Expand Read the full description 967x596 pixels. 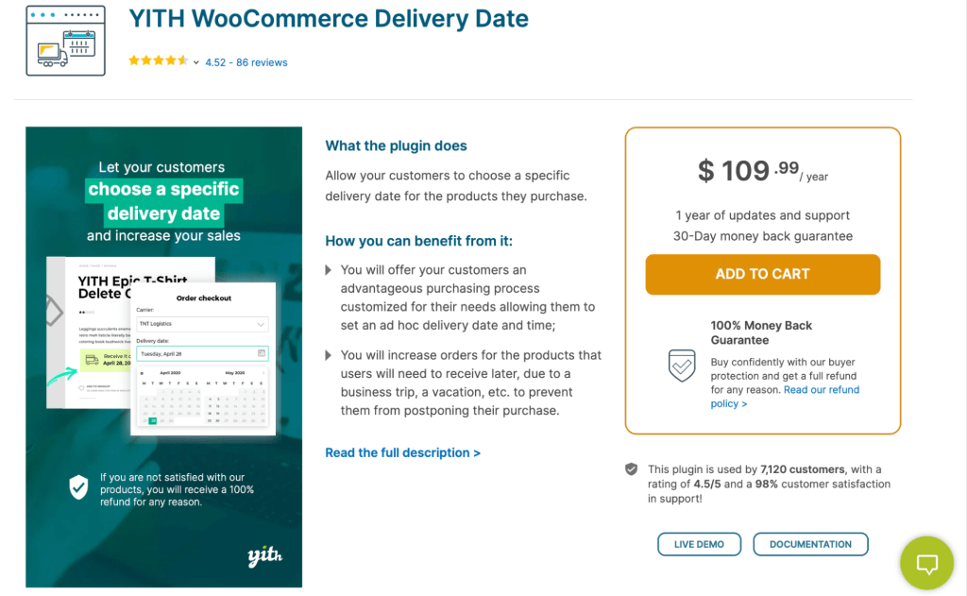402,452
